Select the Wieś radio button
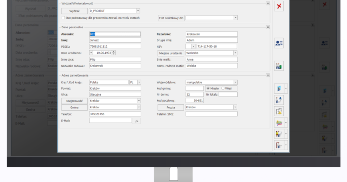 point(223,88)
